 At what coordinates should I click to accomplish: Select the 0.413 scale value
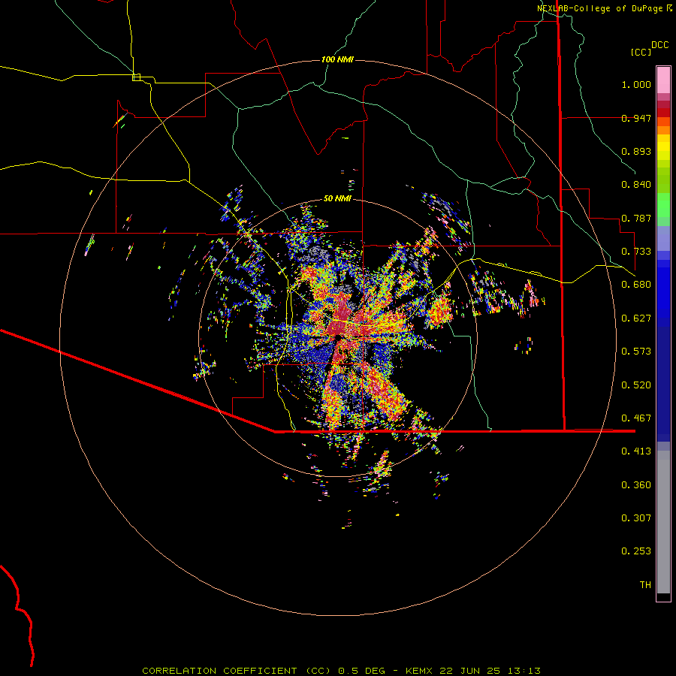(x=636, y=451)
